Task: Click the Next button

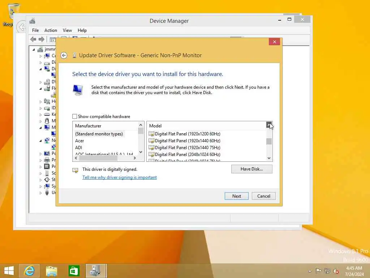Action: [x=236, y=196]
